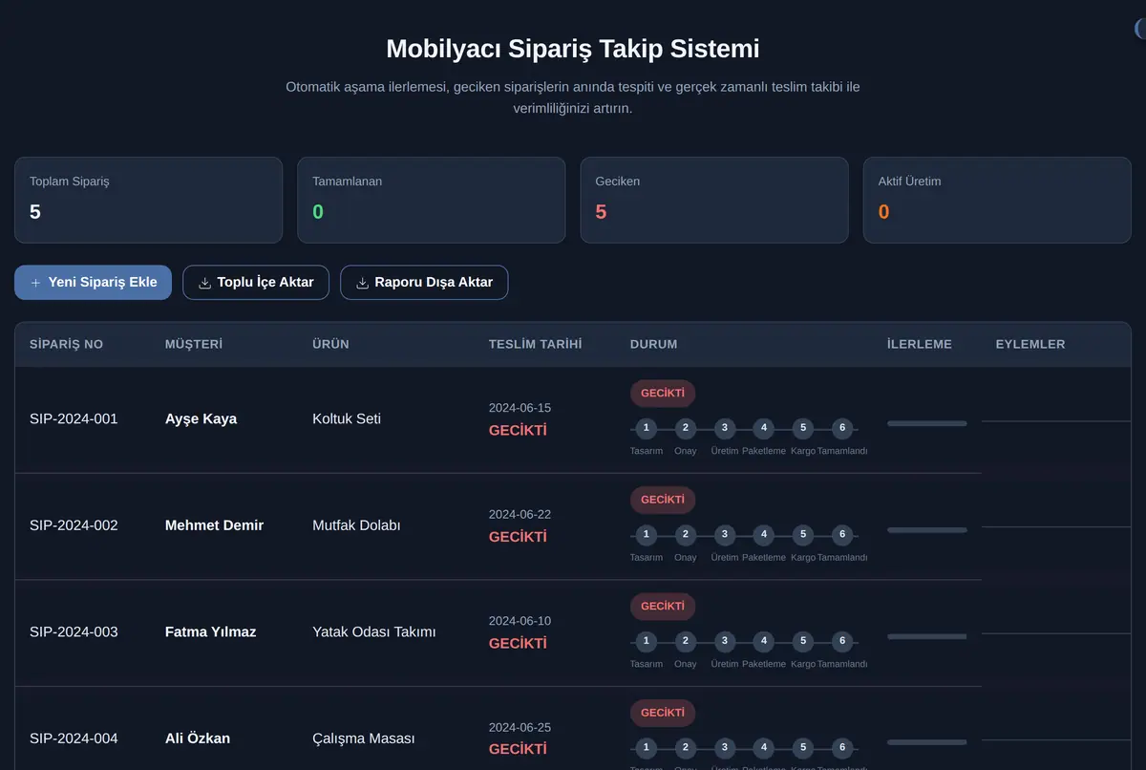Click the ÜRÜN column header
The width and height of the screenshot is (1146, 770).
click(330, 344)
